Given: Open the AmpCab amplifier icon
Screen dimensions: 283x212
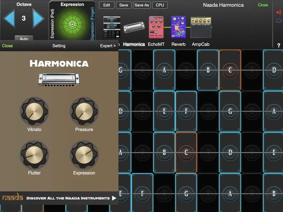Looking at the screenshot, I should click(x=201, y=27).
